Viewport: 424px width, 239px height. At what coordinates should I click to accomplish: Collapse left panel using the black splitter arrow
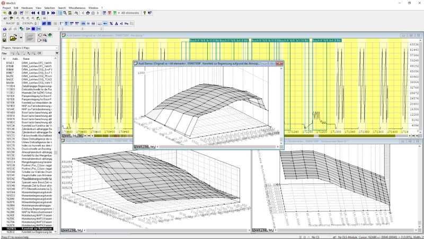click(x=59, y=132)
